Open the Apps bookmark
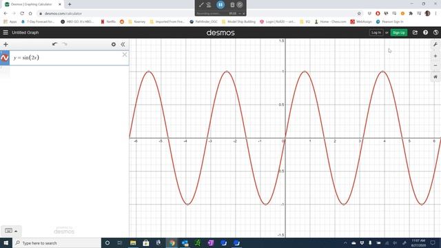Screen dimensions: 441x248 pos(10,21)
